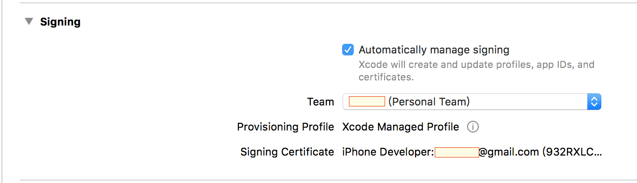Click the "Team" field label

coord(320,102)
